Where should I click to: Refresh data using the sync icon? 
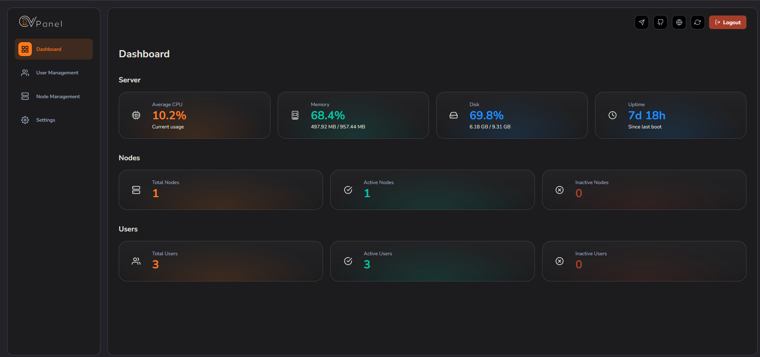click(x=698, y=22)
